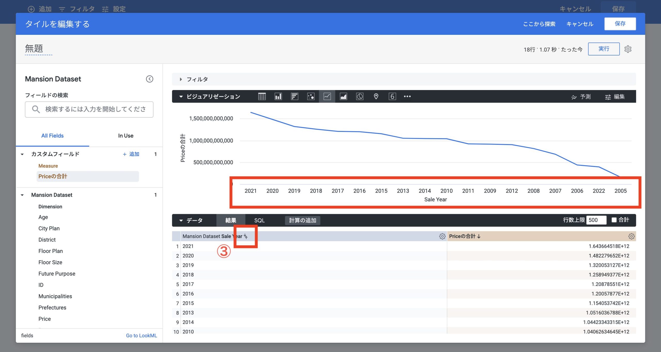Select the bar chart visualization icon
Viewport: 661px width, 352px height.
coord(294,97)
